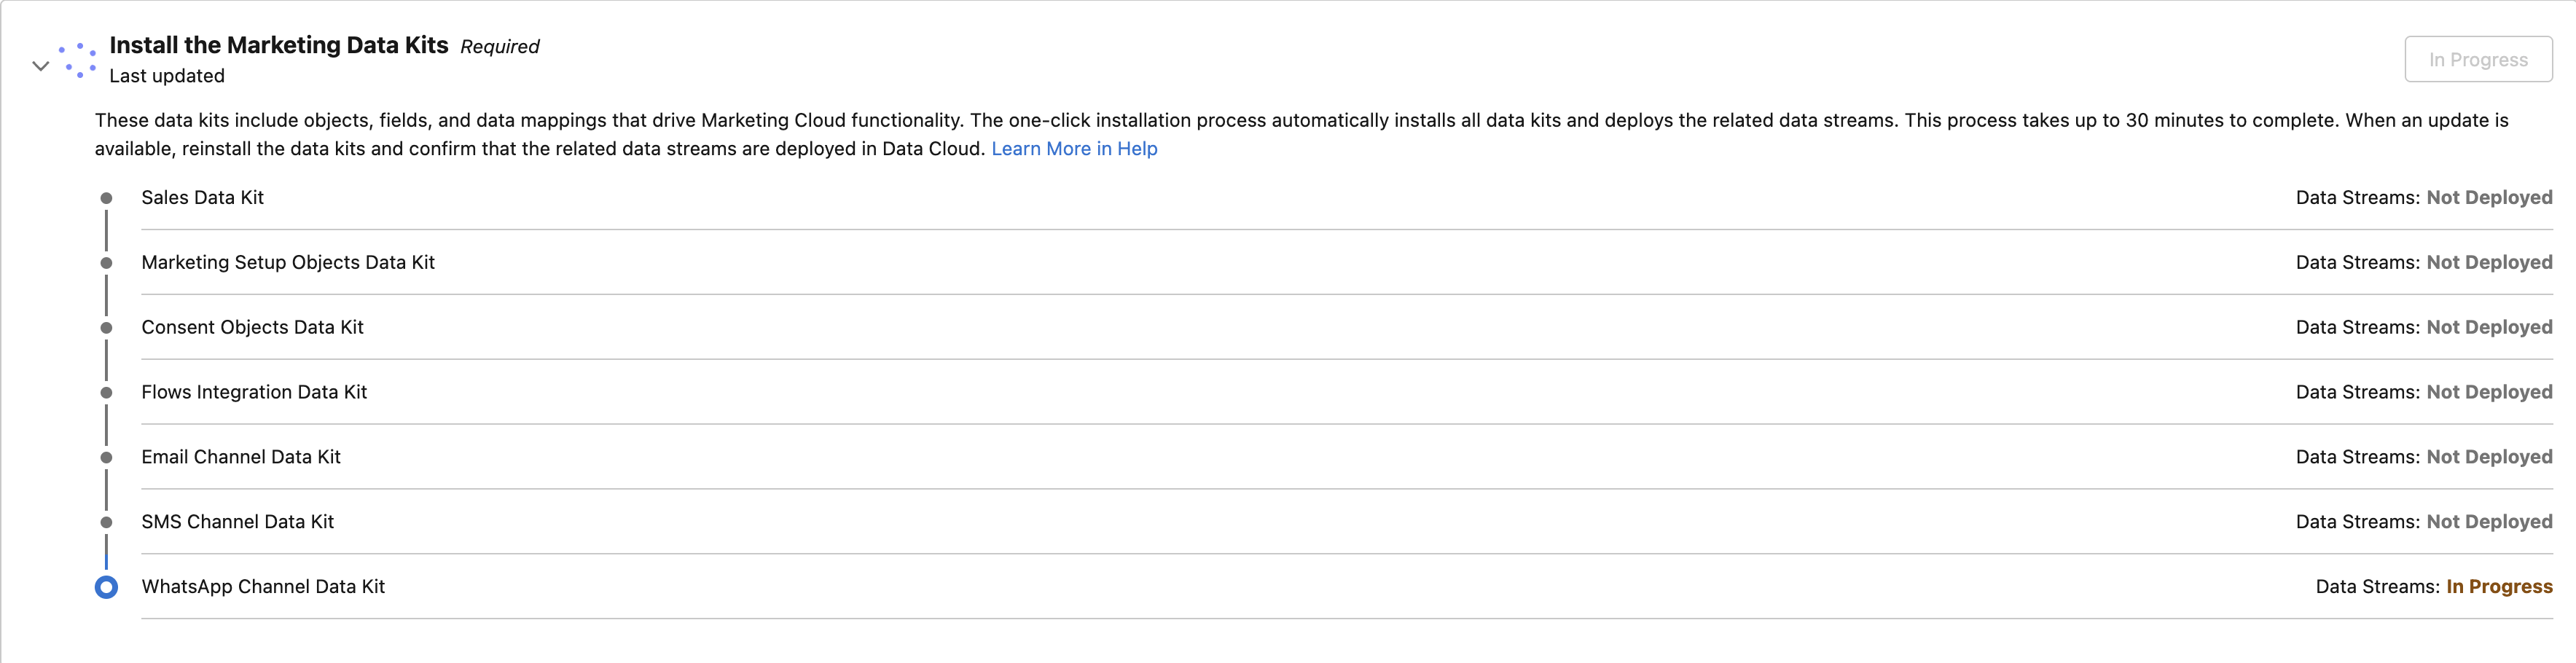
Task: Click the SMS Channel Data Kit step marker
Action: (x=106, y=522)
